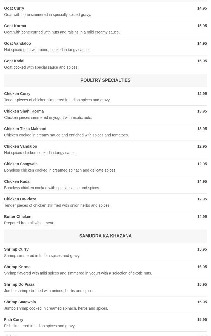This screenshot has height=336, width=211.
Task: Select Chicken Saagwala from the list
Action: [x=21, y=164]
